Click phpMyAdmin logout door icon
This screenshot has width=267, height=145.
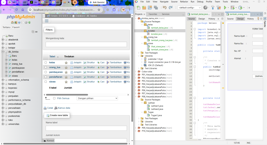click(16, 22)
